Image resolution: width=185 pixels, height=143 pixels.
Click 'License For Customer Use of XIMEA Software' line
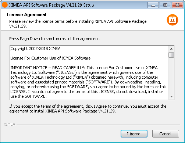coord(50,58)
